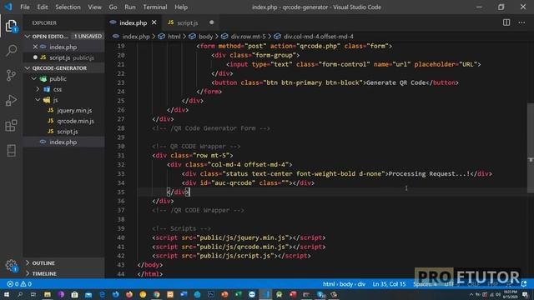Click the div.row.mt-5 breadcrumb
This screenshot has width=534, height=300.
pos(249,37)
